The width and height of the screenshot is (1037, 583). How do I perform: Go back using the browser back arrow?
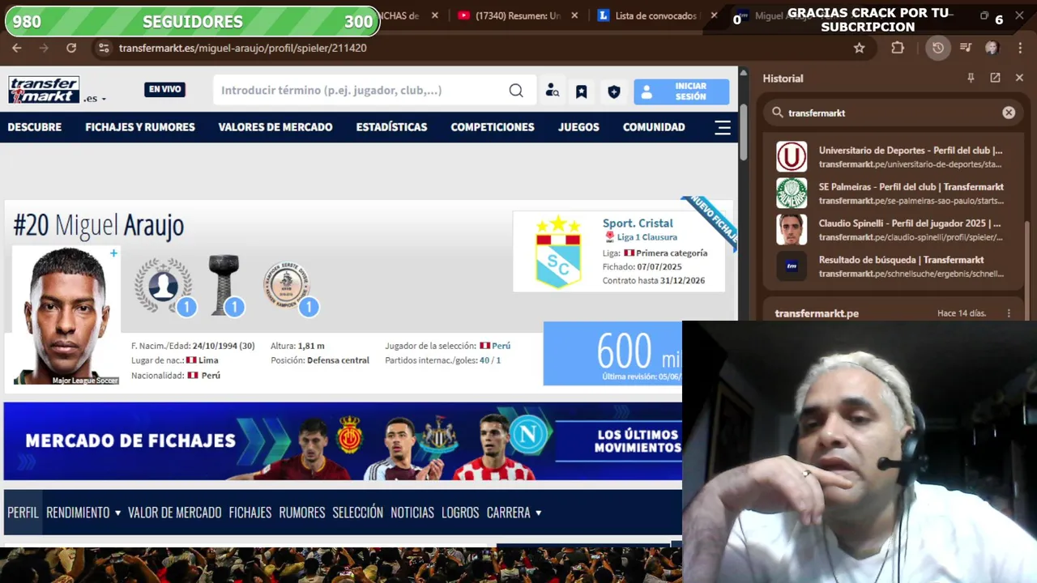coord(16,48)
